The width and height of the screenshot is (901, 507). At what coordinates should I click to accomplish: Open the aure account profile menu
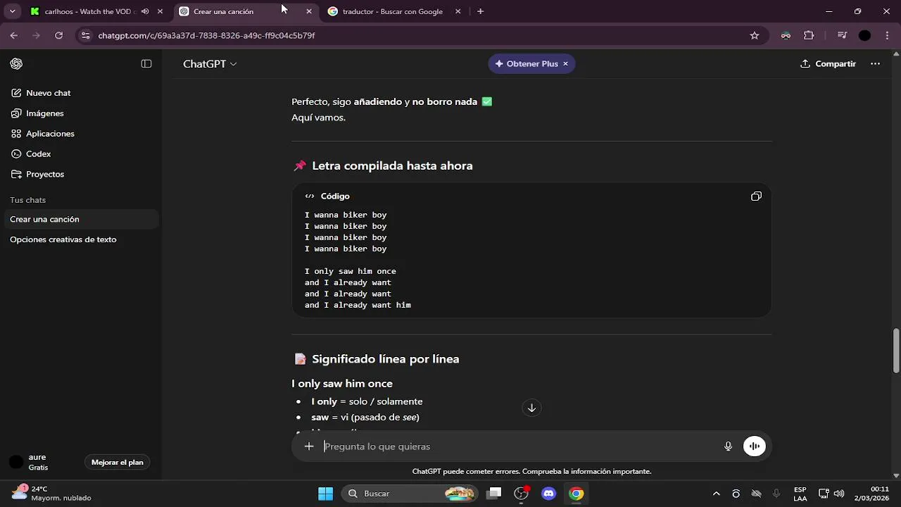pos(28,463)
